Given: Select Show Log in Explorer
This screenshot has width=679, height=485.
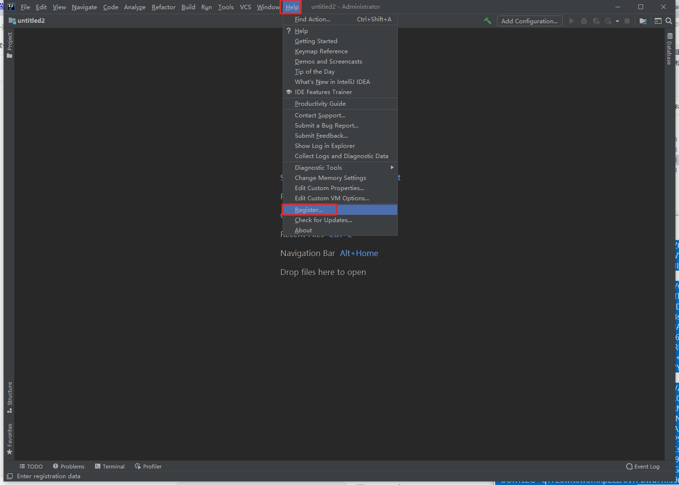Looking at the screenshot, I should (x=340, y=145).
